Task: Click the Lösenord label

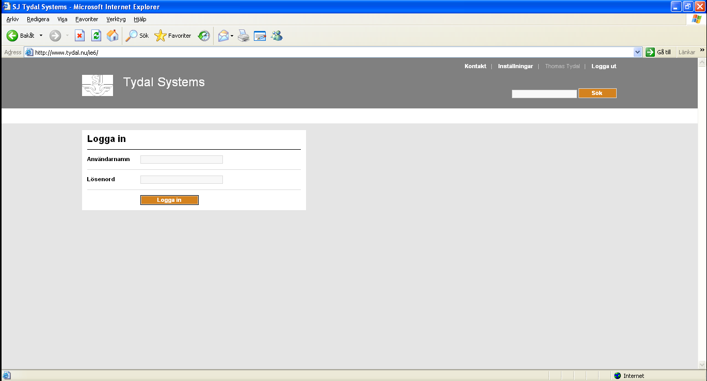Action: 101,179
